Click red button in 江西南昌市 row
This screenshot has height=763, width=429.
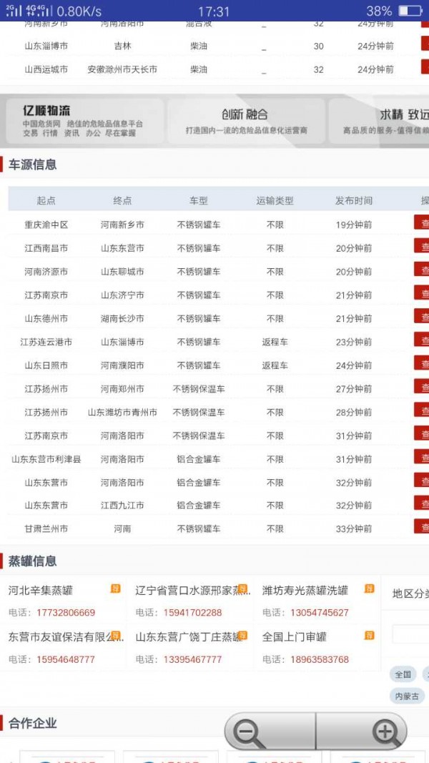coord(422,245)
